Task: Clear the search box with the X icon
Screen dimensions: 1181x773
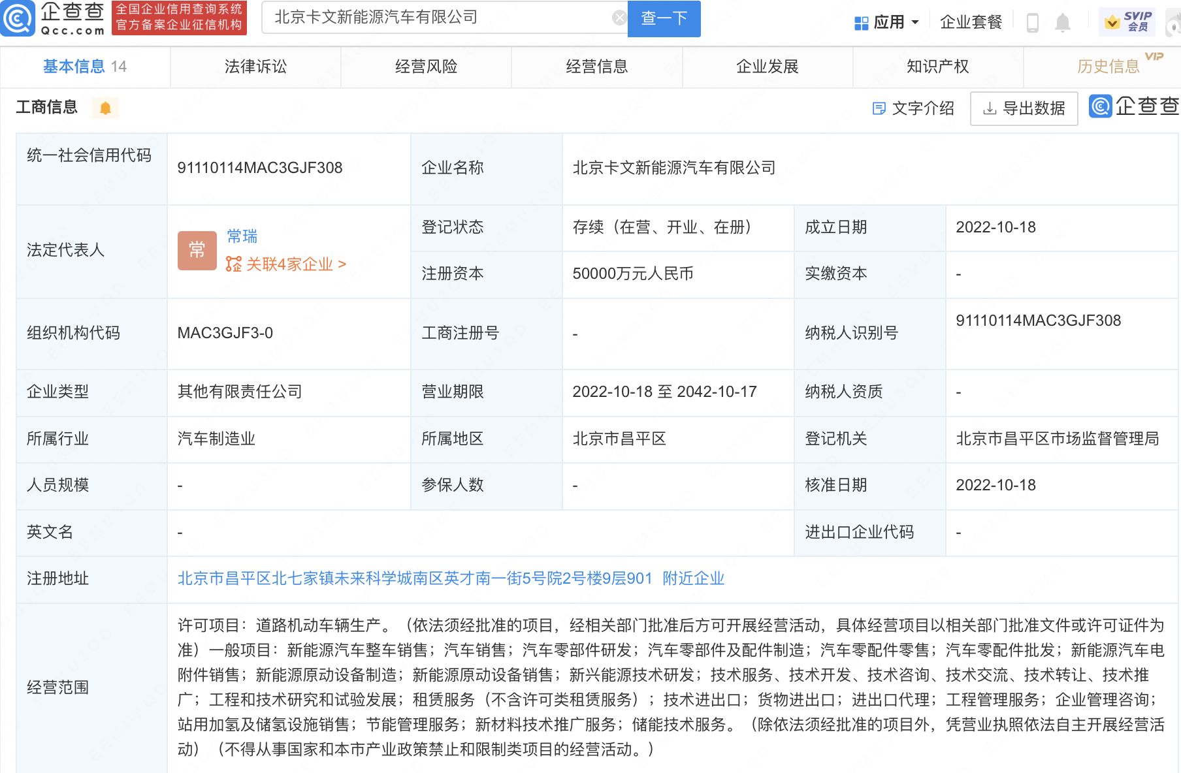Action: (x=619, y=18)
